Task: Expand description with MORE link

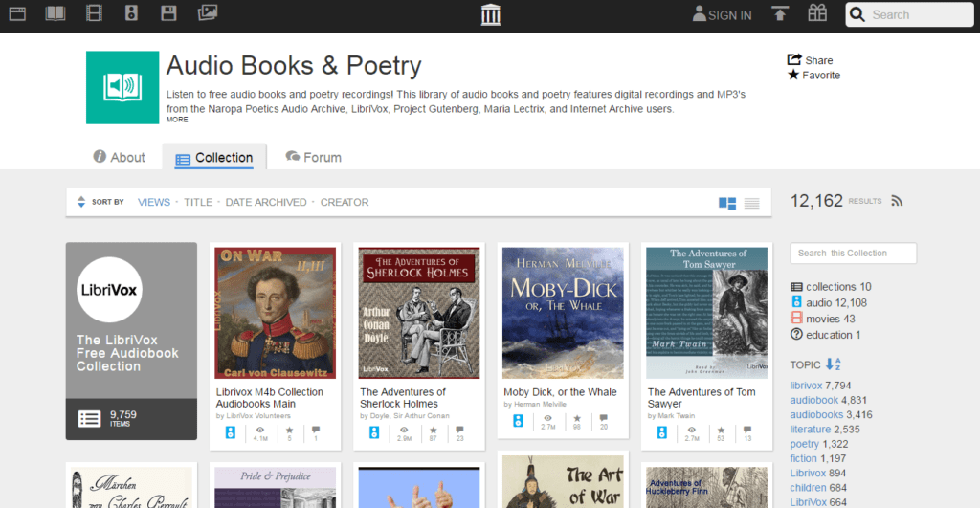Action: click(x=177, y=120)
